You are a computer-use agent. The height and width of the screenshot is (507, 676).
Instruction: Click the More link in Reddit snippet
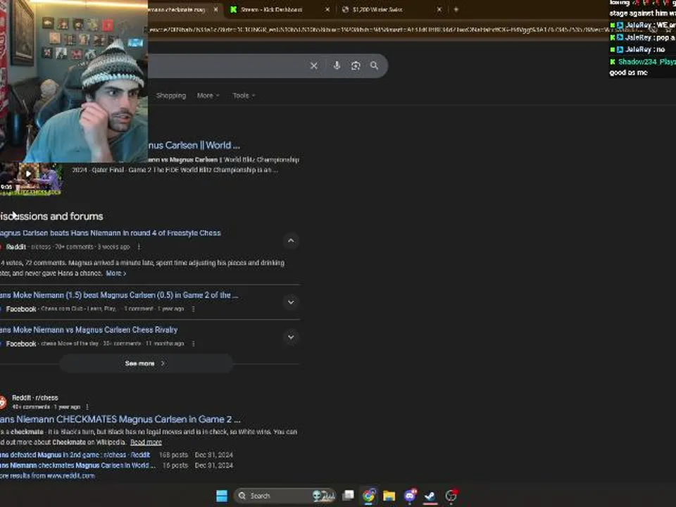pos(116,273)
